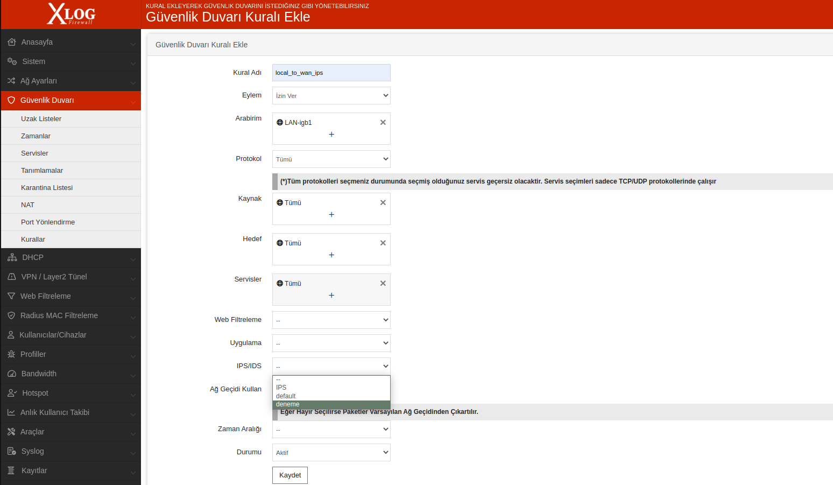Click the XLOG Firewall logo
Screen dimensions: 833x485
(x=71, y=14)
